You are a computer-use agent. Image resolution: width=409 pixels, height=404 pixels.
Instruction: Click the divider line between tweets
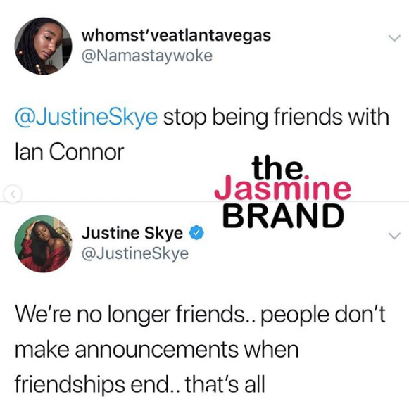[204, 201]
